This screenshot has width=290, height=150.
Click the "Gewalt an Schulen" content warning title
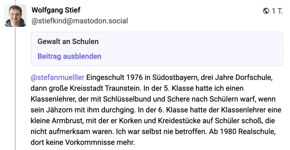click(x=68, y=42)
